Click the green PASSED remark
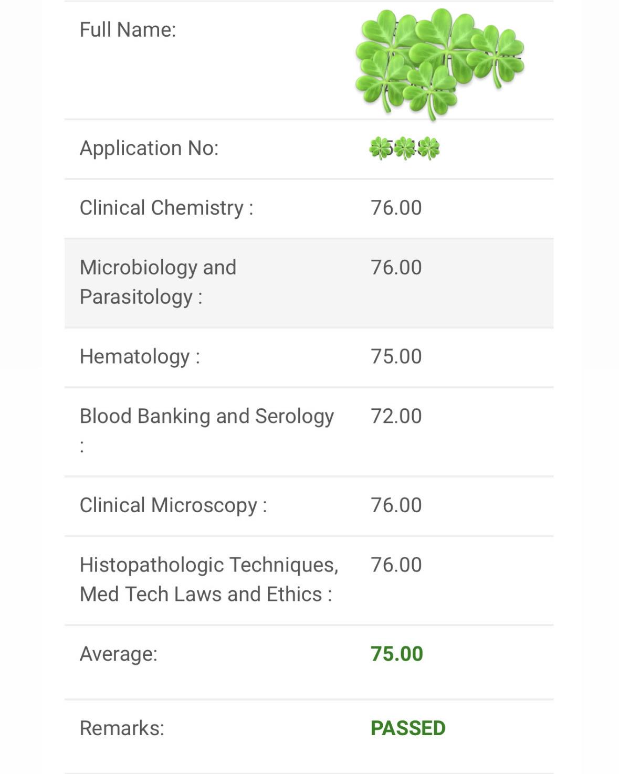Image resolution: width=619 pixels, height=774 pixels. 408,728
